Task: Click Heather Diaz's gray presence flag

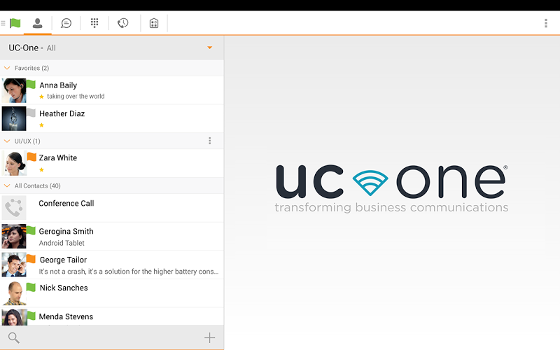Action: (x=31, y=113)
